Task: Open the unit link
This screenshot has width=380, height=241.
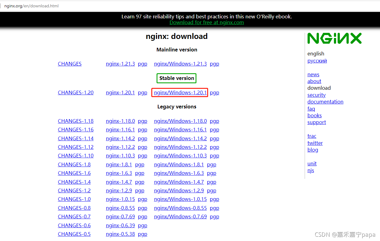Action: 312,164
